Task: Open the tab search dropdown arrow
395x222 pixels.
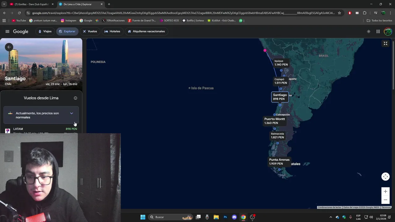Action: point(4,4)
